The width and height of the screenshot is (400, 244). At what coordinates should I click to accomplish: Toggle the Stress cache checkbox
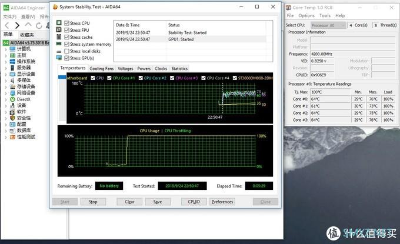67,37
